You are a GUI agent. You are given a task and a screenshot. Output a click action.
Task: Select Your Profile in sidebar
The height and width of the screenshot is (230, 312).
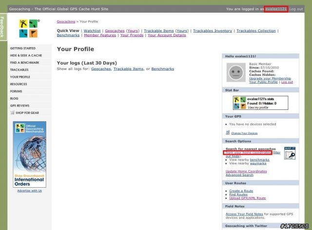20,77
